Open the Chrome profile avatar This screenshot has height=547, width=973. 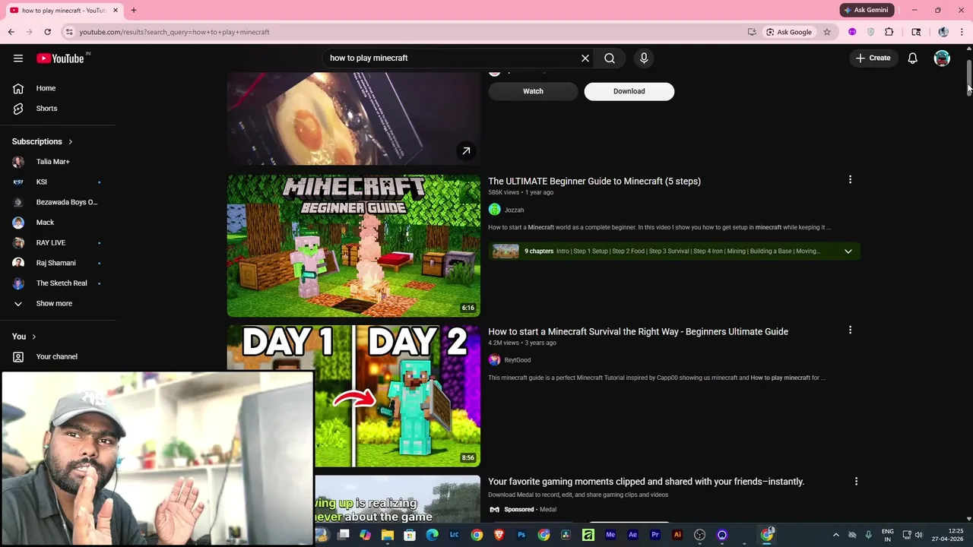click(x=943, y=32)
